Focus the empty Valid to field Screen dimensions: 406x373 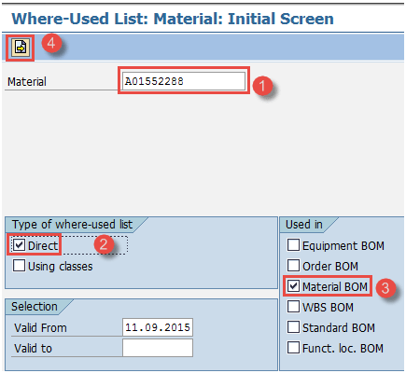pos(158,348)
